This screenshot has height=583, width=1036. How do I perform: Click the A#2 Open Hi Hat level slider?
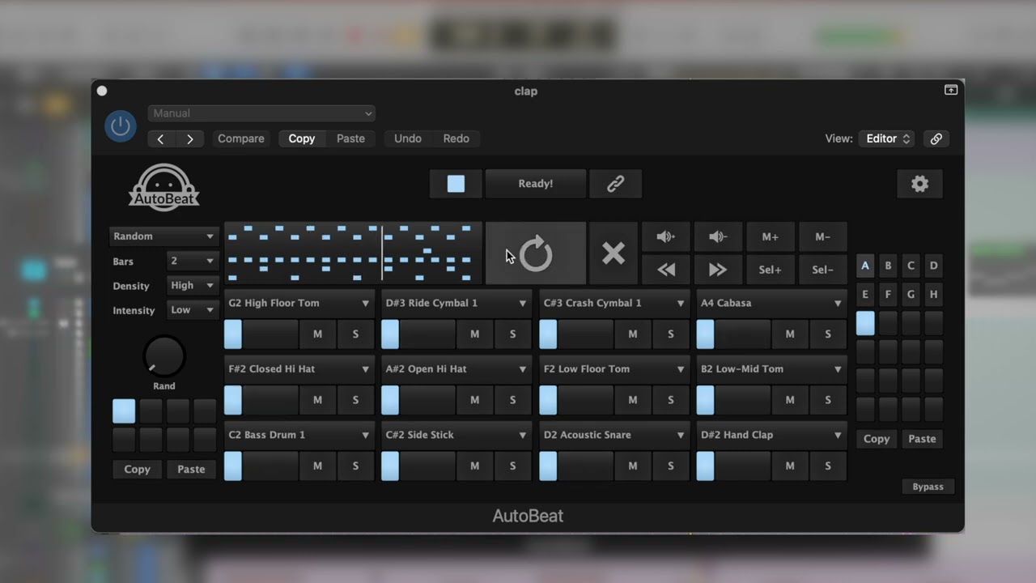point(418,400)
